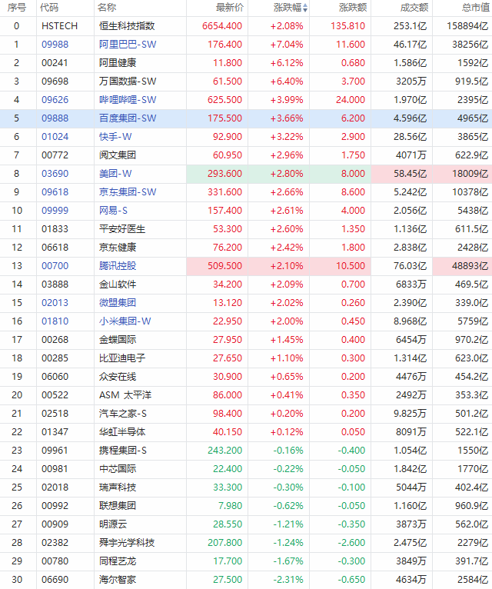Open 小米集团-W stock link
The width and height of the screenshot is (492, 589).
coord(125,321)
